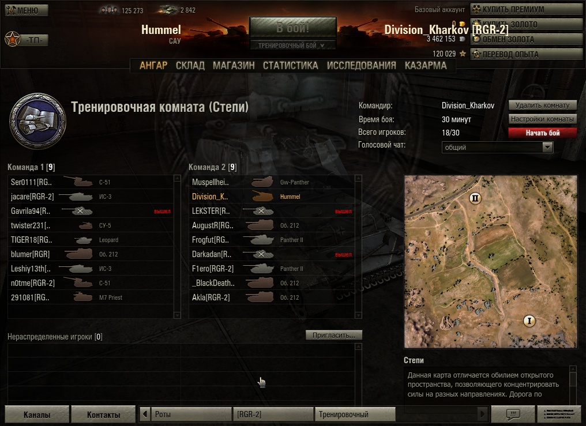Switch to the ИССЛЕДОВАНИЯ tab
586x426 pixels.
coord(362,66)
